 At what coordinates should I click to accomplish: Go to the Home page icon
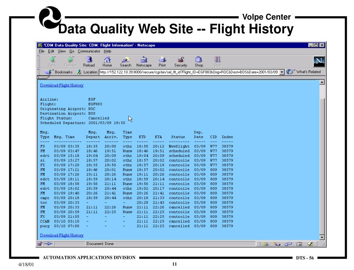click(x=107, y=60)
